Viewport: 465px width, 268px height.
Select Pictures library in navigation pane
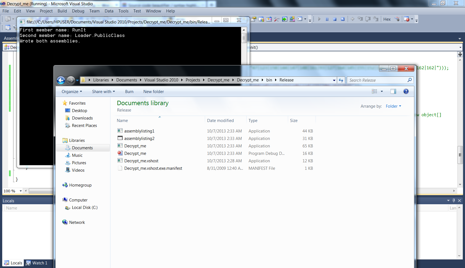pyautogui.click(x=79, y=163)
